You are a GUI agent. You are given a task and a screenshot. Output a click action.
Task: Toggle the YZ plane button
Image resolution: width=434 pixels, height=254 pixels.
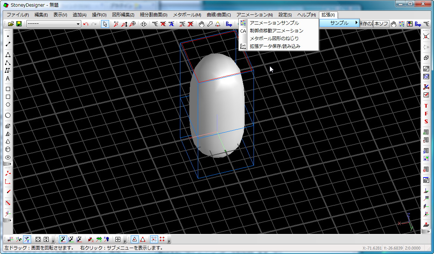tap(71, 239)
